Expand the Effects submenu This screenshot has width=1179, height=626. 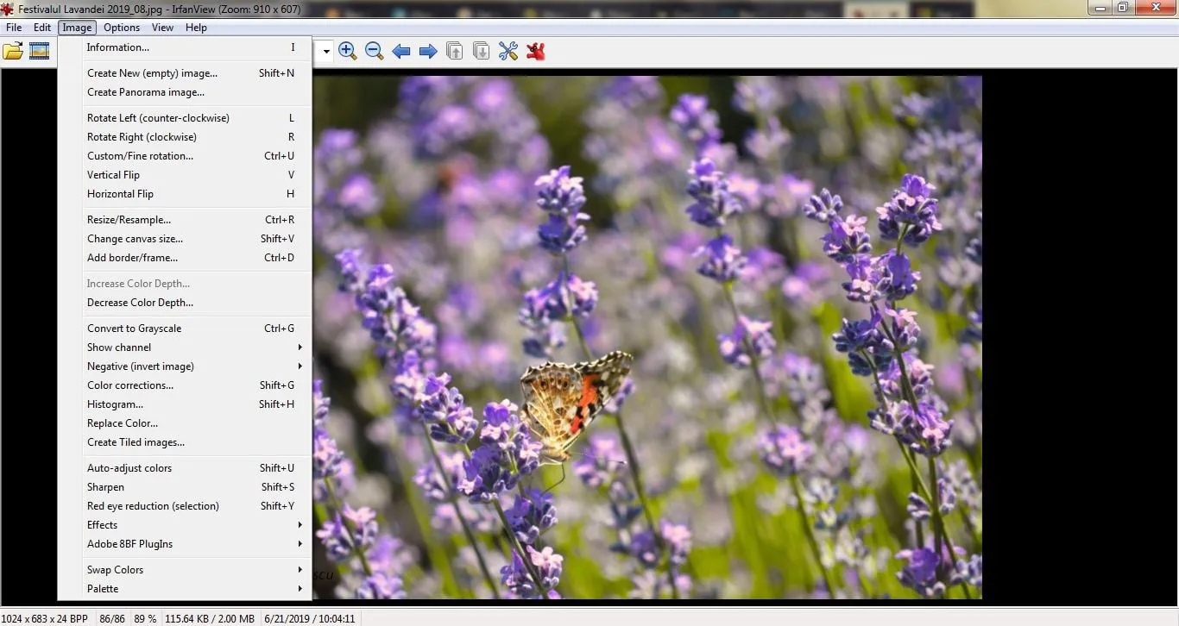coord(192,524)
